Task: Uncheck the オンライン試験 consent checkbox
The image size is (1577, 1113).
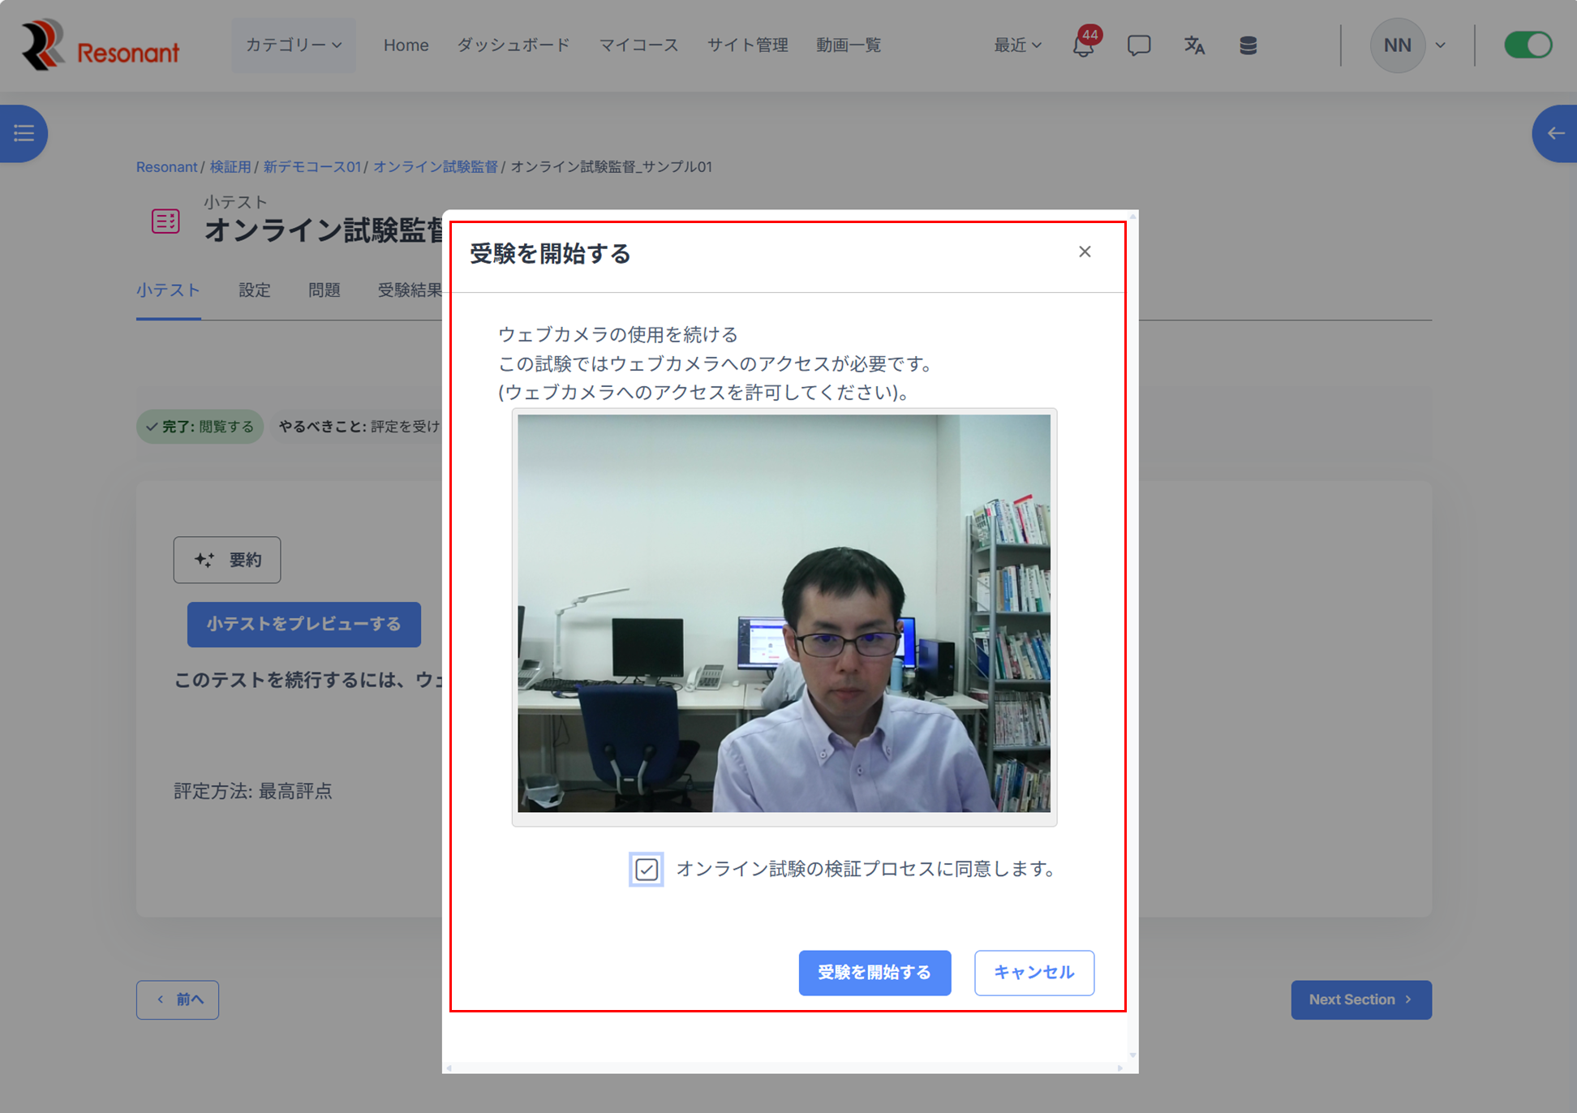Action: click(647, 870)
